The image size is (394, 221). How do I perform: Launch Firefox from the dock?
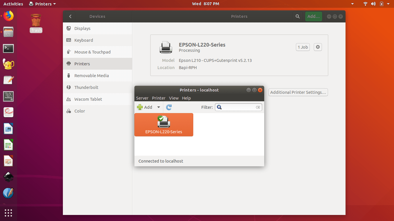(8, 16)
